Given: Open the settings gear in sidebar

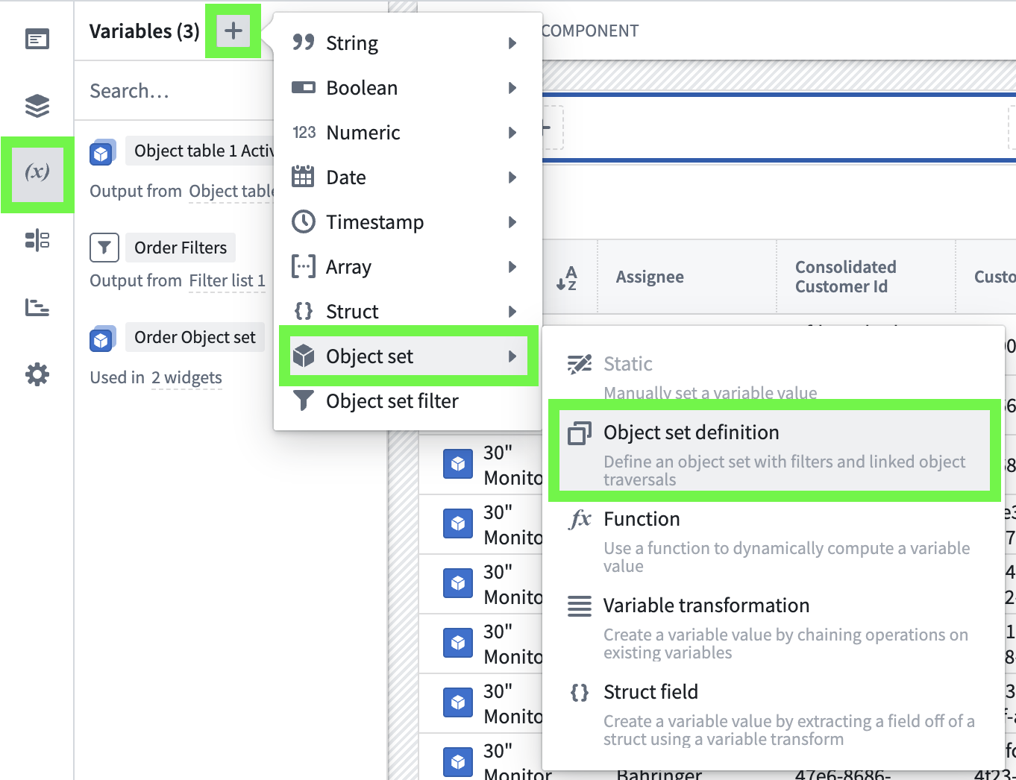Looking at the screenshot, I should [x=37, y=374].
